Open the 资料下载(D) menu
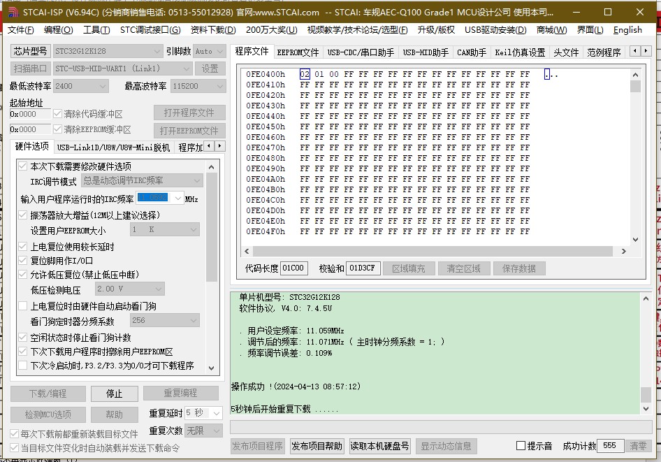Screen dimensions: 661x462 [213, 30]
